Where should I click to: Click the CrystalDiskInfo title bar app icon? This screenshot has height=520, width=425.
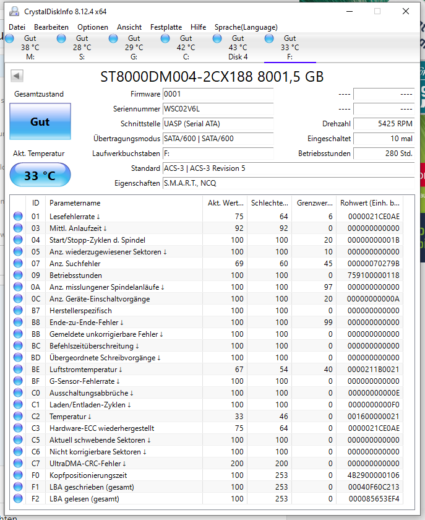[14, 11]
